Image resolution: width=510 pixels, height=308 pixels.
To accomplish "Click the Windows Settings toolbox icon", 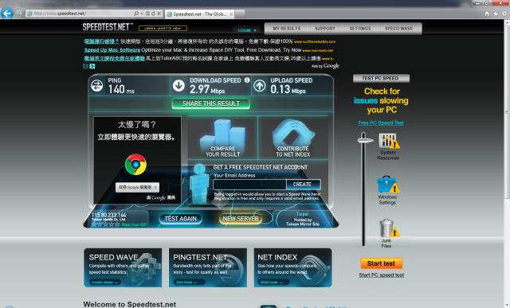I will 388,184.
